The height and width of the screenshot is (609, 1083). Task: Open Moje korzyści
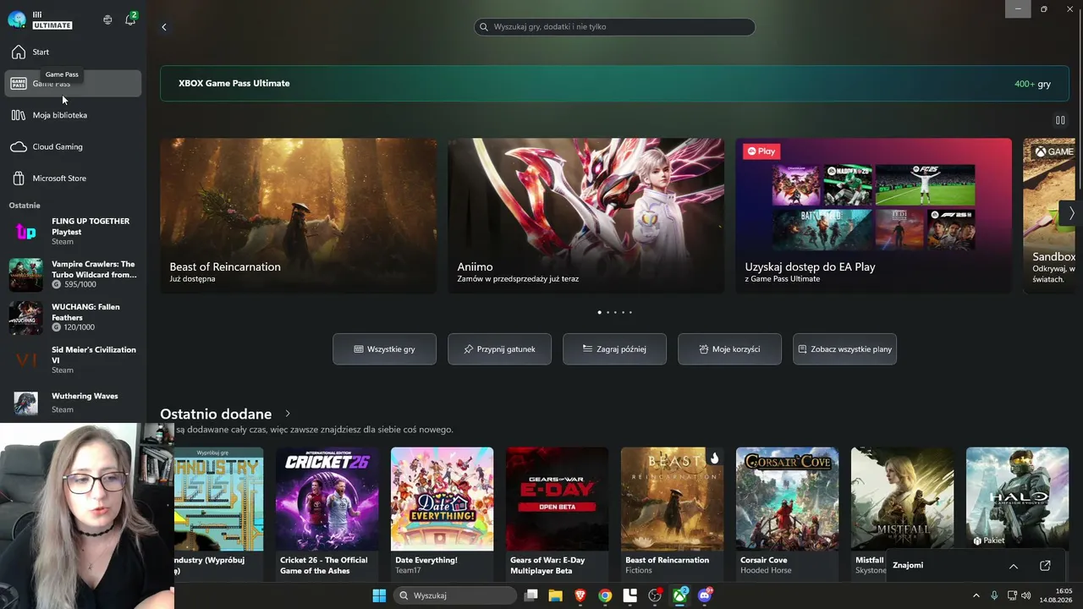coord(730,349)
